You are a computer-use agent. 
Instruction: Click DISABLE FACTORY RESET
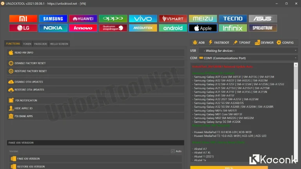pyautogui.click(x=96, y=63)
